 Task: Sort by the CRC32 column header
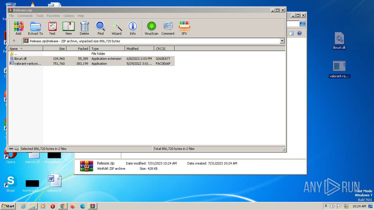(165, 49)
